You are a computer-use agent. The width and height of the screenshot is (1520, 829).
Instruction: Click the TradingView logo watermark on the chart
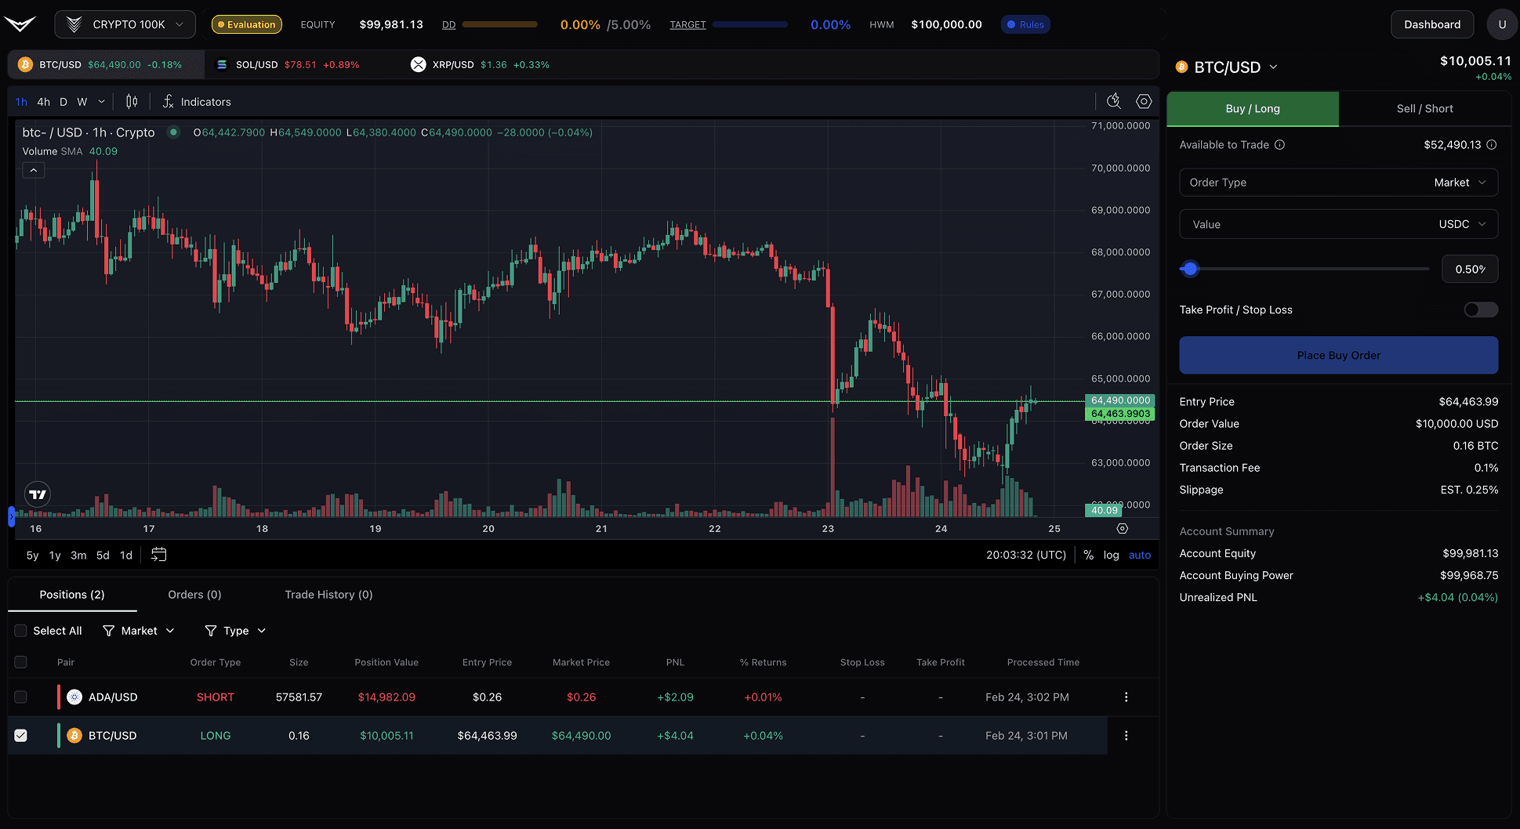36,494
